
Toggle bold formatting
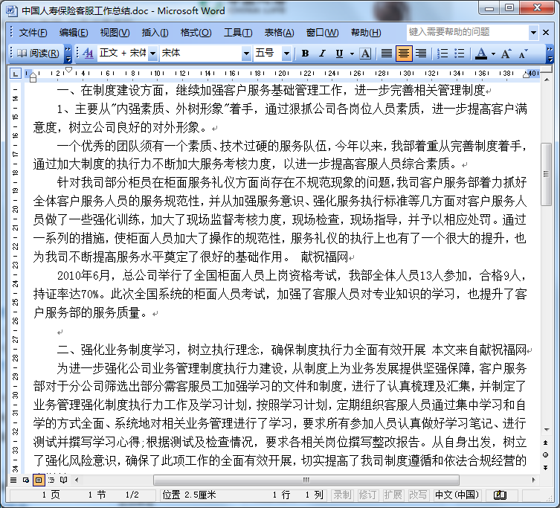305,54
